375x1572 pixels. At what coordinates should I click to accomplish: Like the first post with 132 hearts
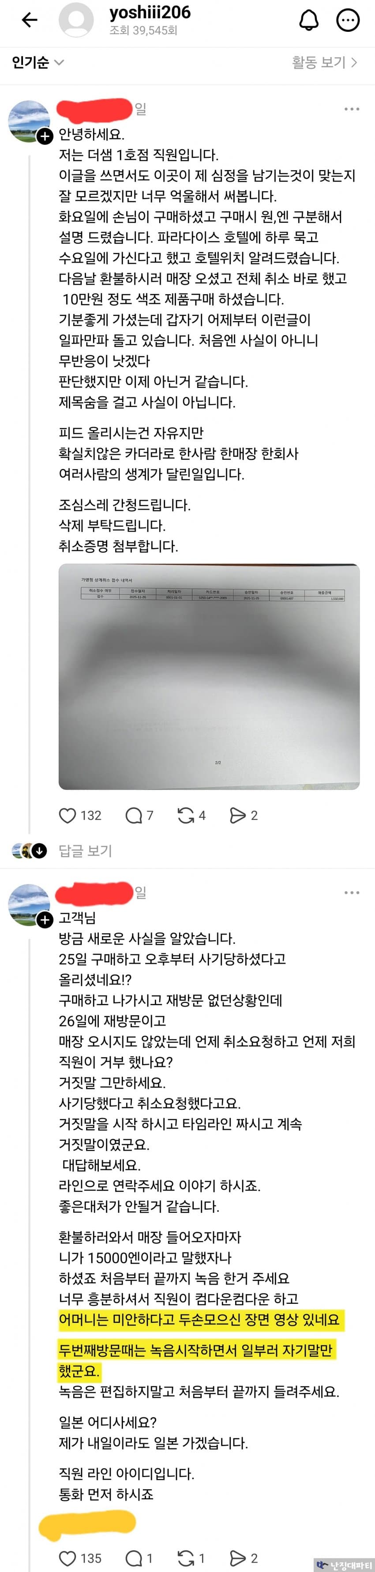tap(67, 815)
